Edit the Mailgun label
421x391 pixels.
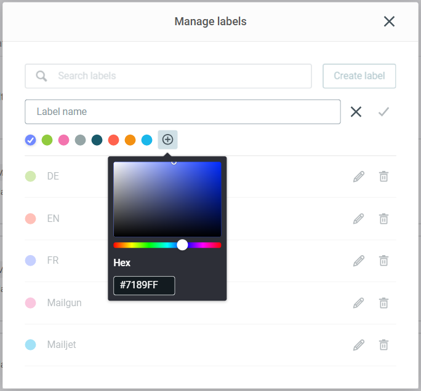[x=359, y=303]
